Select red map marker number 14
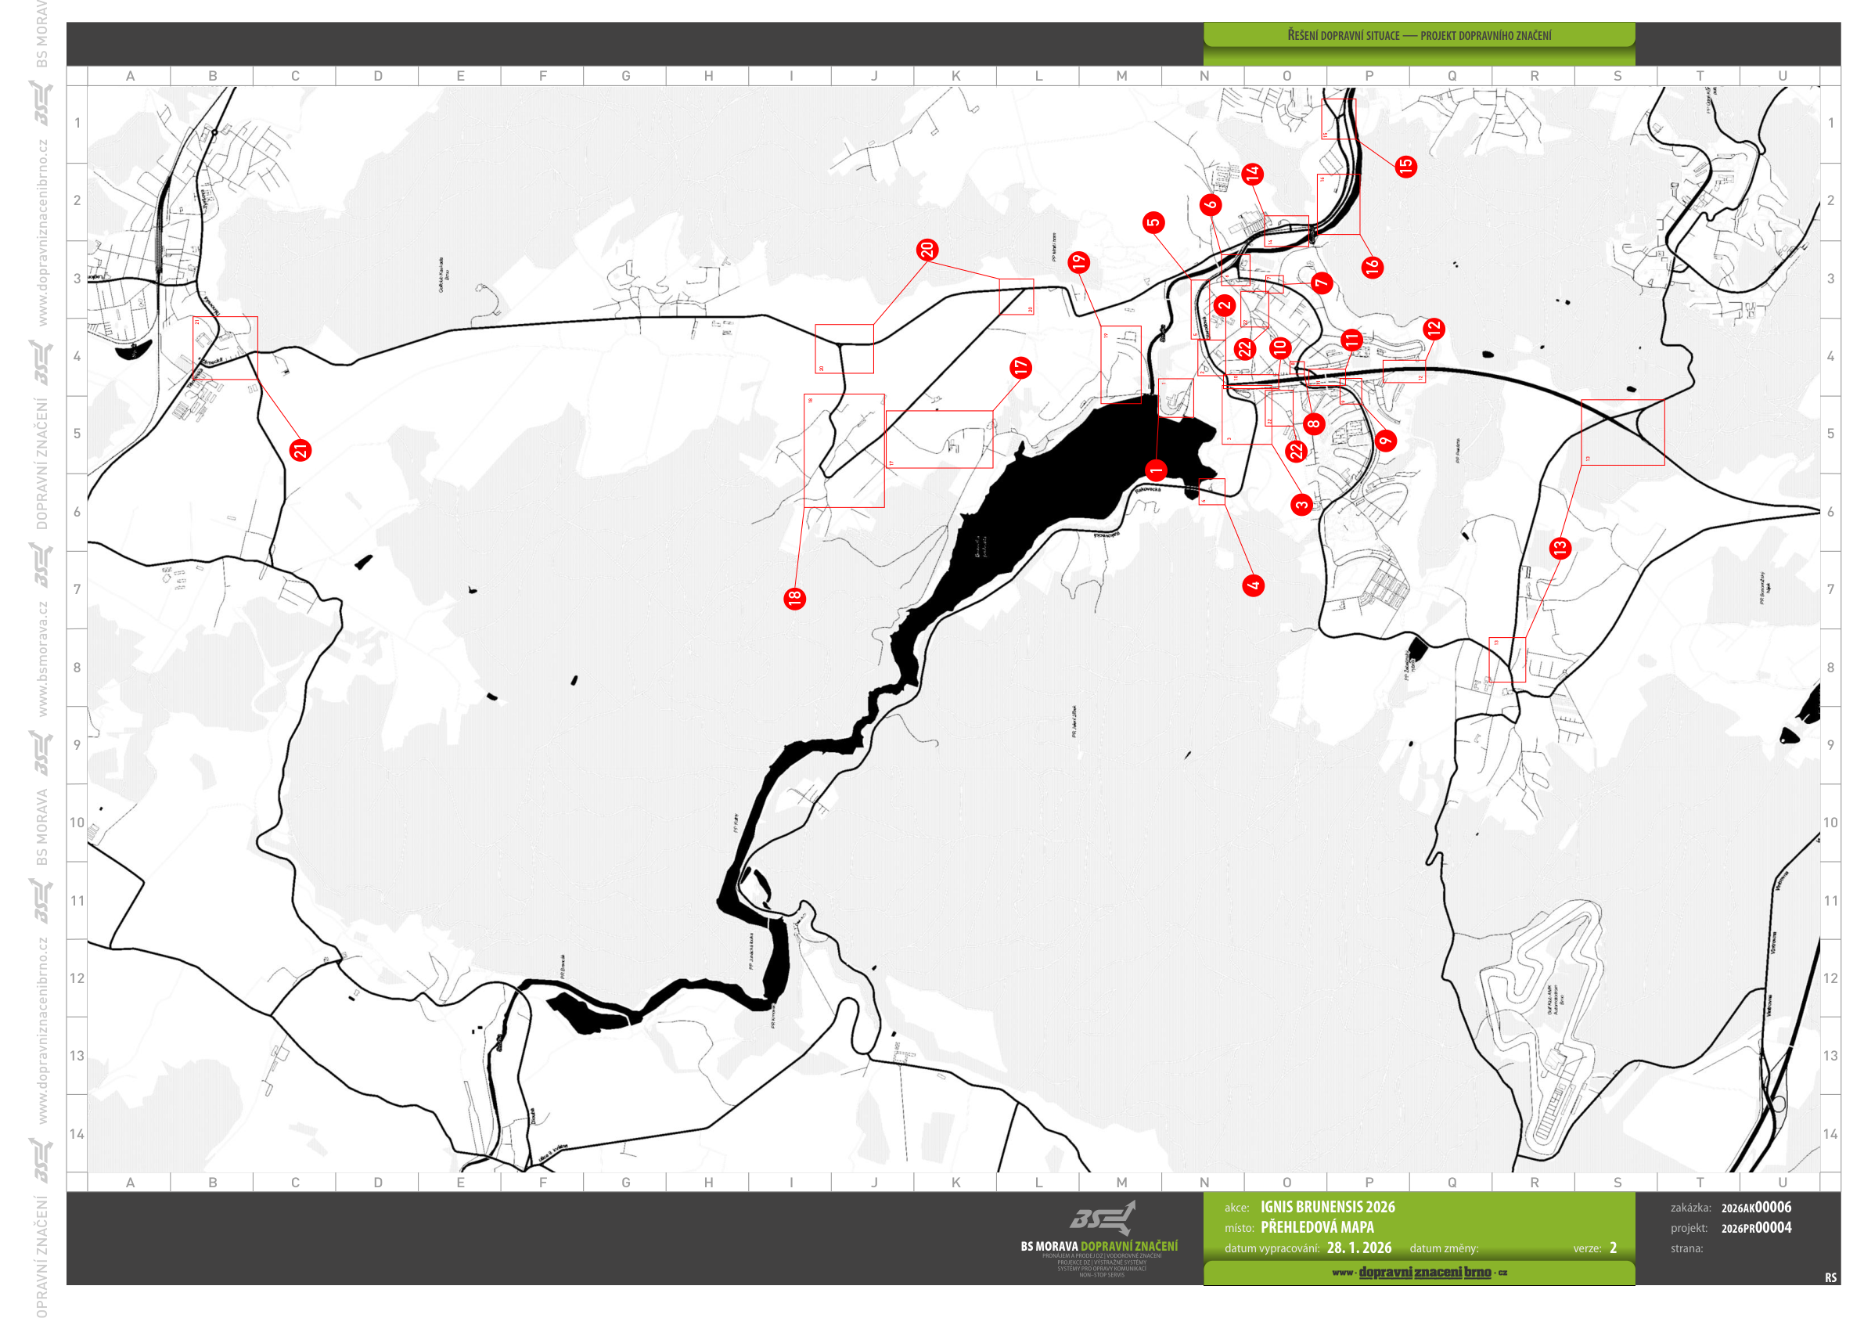The height and width of the screenshot is (1318, 1864). 1253,173
